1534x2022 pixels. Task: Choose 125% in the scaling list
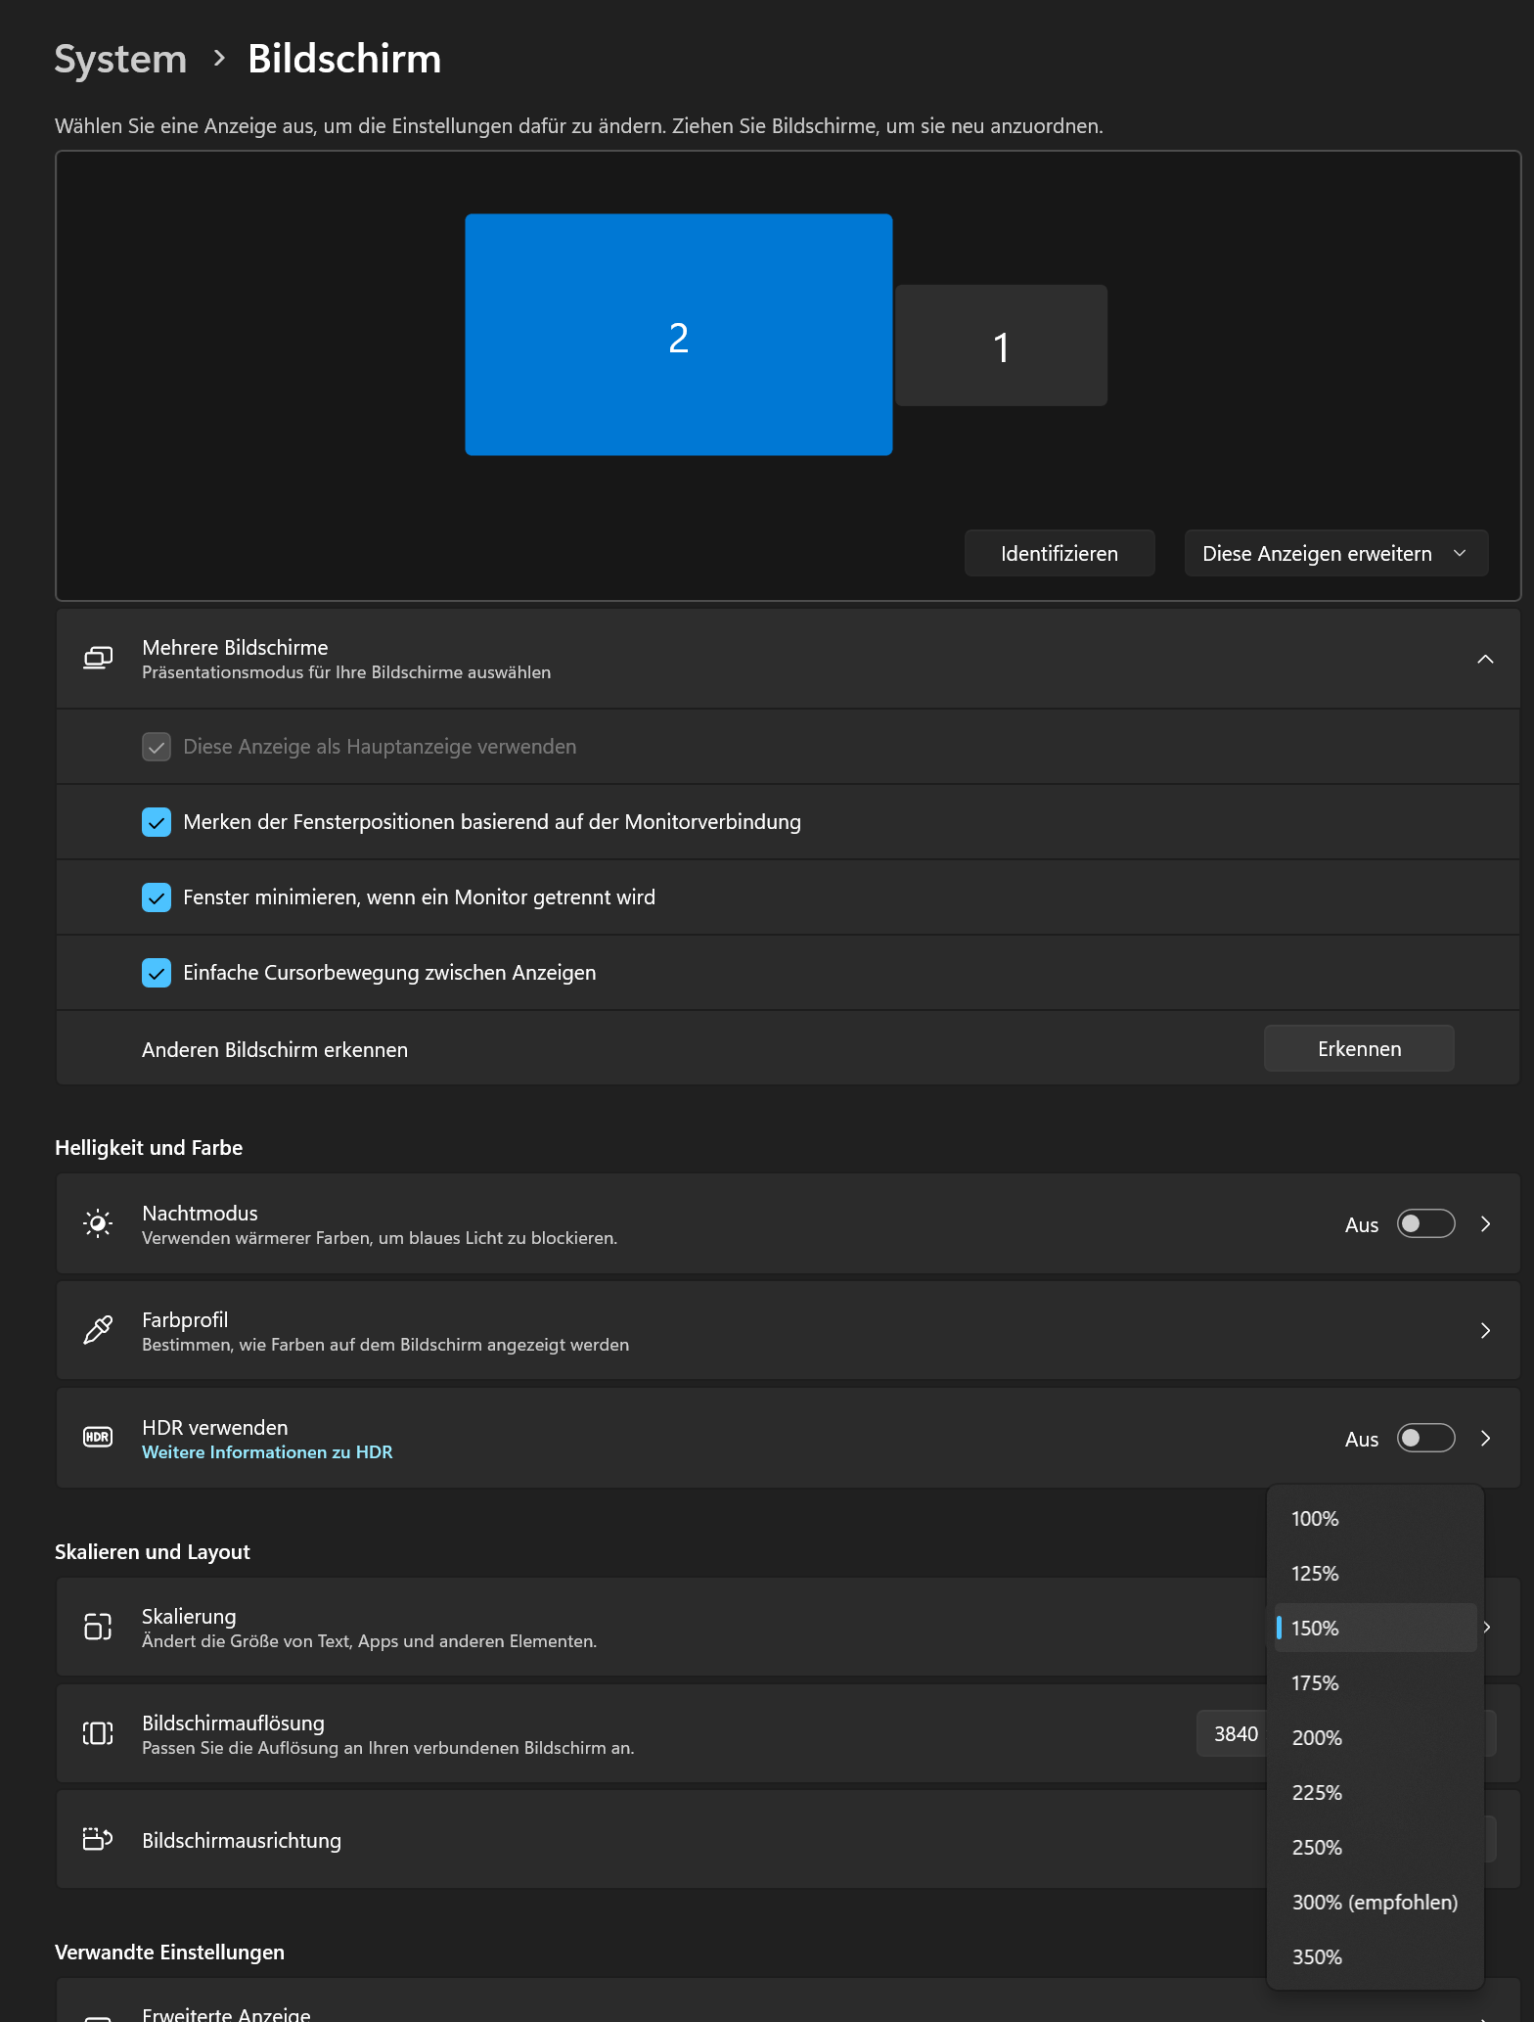click(1376, 1574)
